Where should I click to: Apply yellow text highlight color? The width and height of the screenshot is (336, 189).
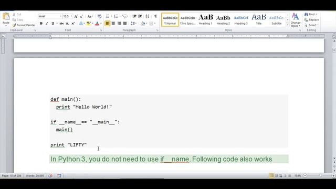click(88, 23)
